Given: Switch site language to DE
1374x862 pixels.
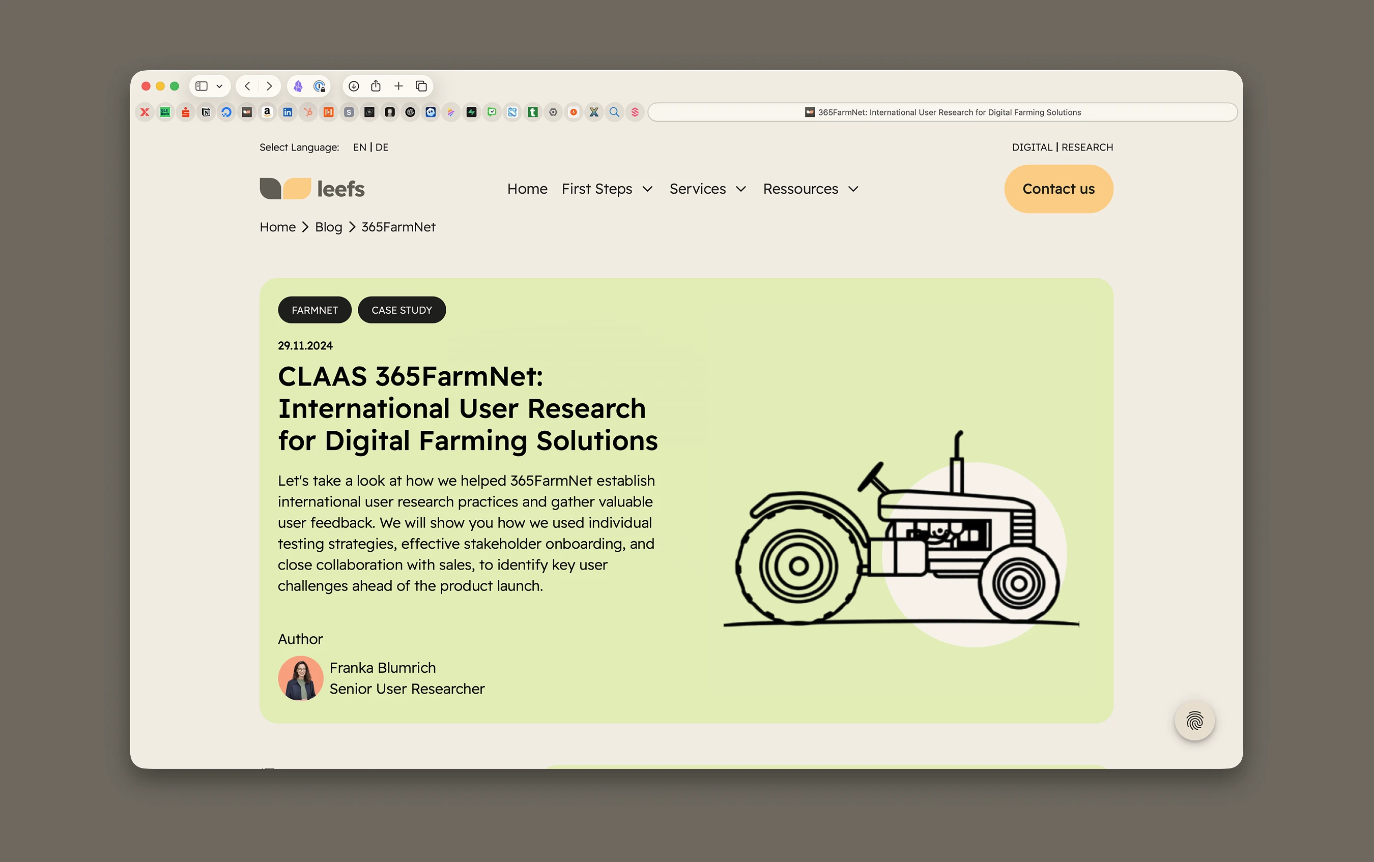Looking at the screenshot, I should click(x=382, y=147).
